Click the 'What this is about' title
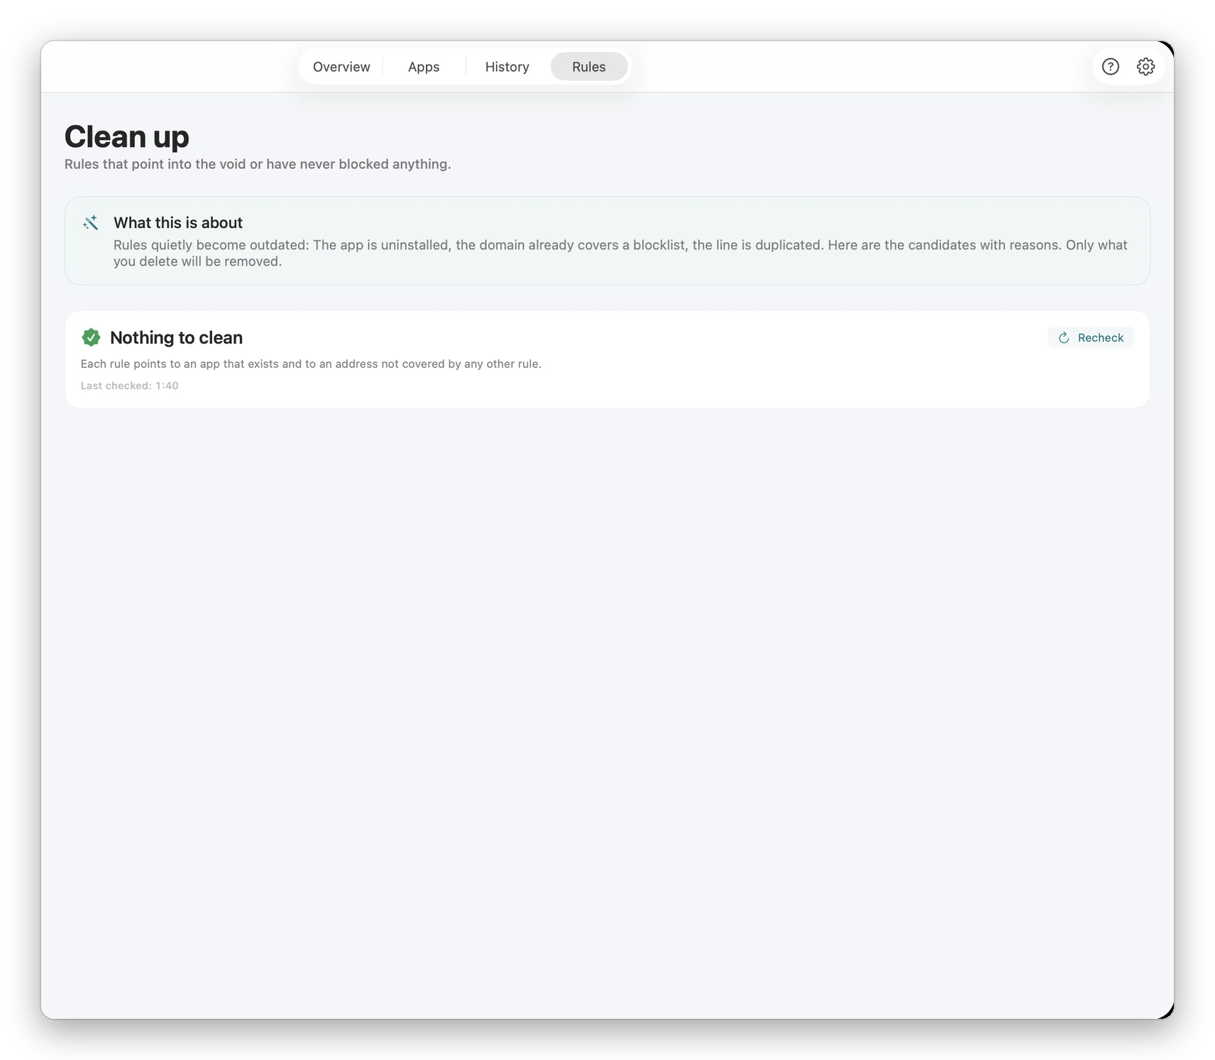This screenshot has height=1060, width=1215. pos(178,223)
